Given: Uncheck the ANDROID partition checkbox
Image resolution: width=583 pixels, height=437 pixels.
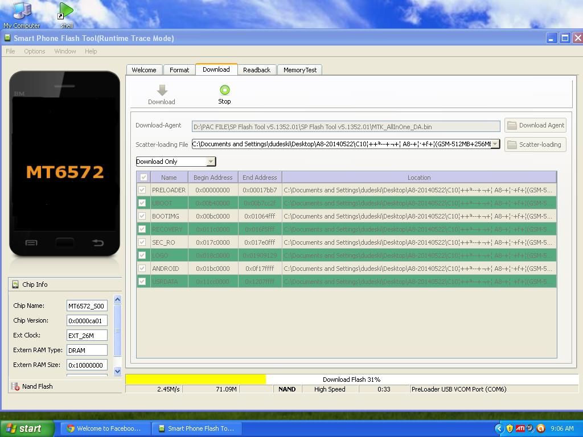Looking at the screenshot, I should coord(142,269).
